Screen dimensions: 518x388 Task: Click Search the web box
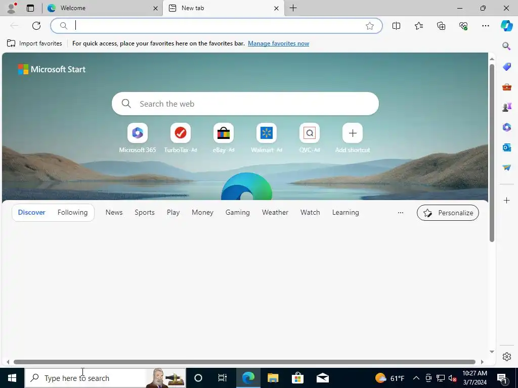245,104
